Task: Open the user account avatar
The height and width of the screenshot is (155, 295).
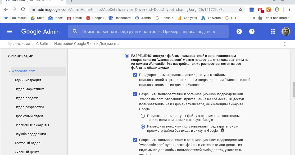Action: point(285,31)
